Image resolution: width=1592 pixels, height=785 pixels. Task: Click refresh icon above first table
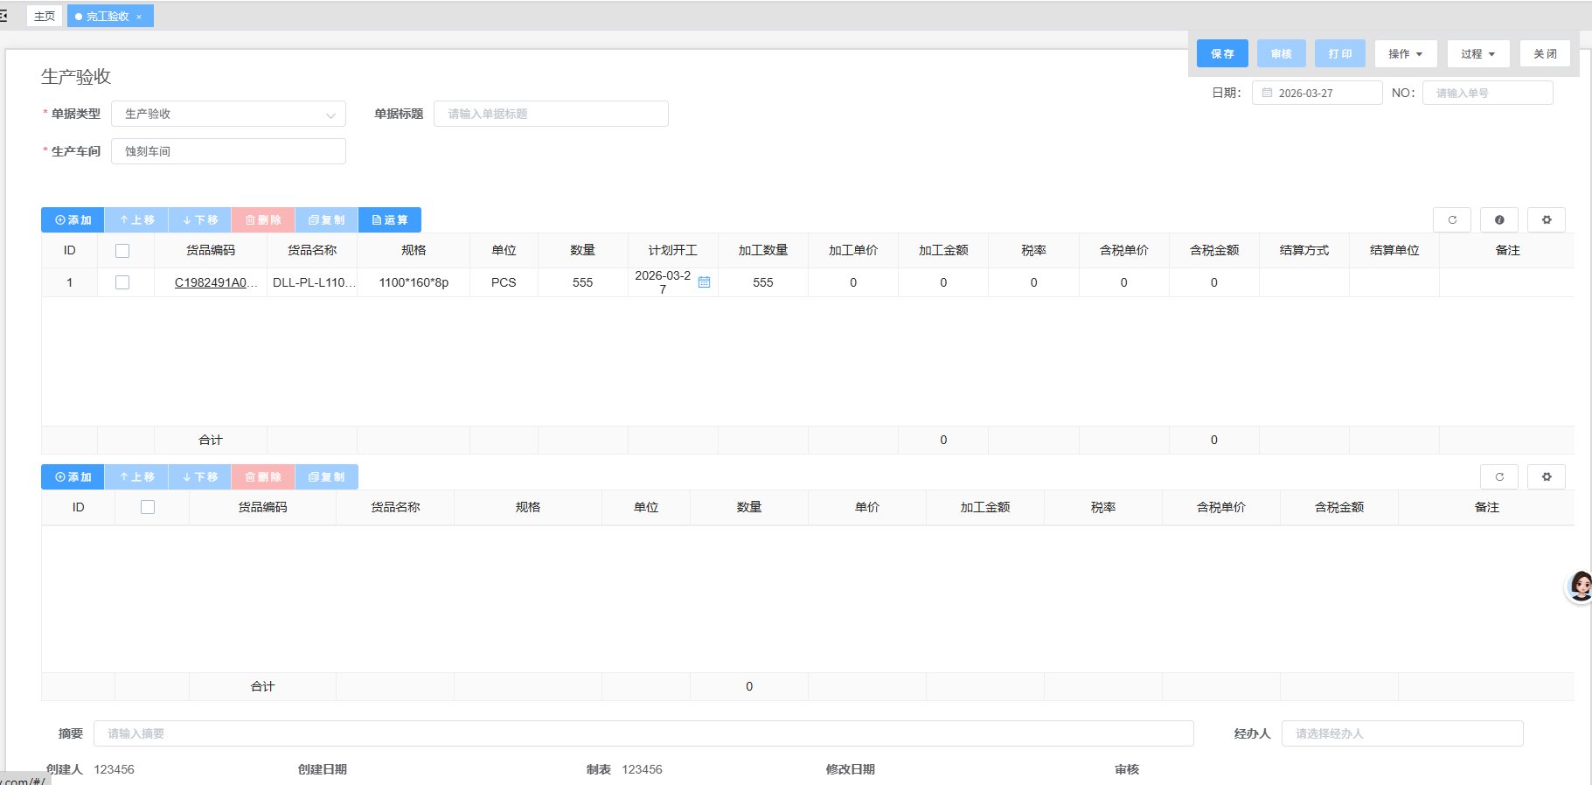point(1451,220)
